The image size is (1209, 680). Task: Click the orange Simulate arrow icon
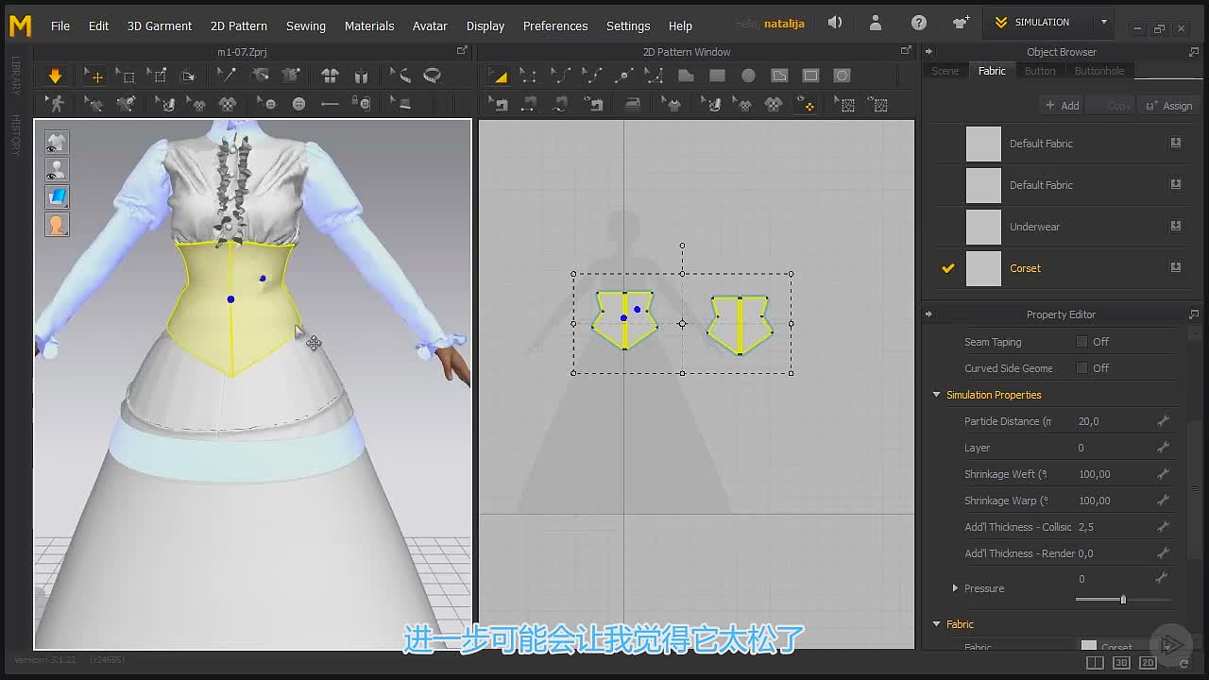tap(55, 76)
